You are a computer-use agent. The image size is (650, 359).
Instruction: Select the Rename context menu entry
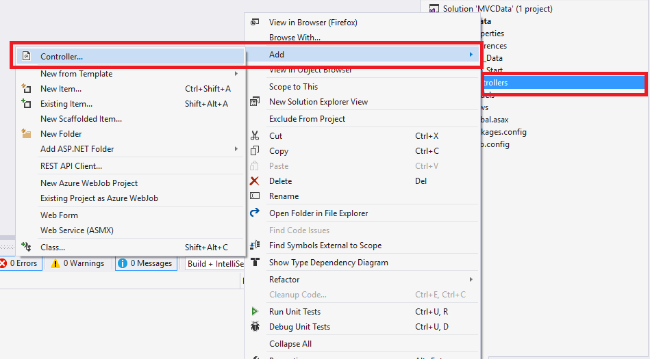284,196
